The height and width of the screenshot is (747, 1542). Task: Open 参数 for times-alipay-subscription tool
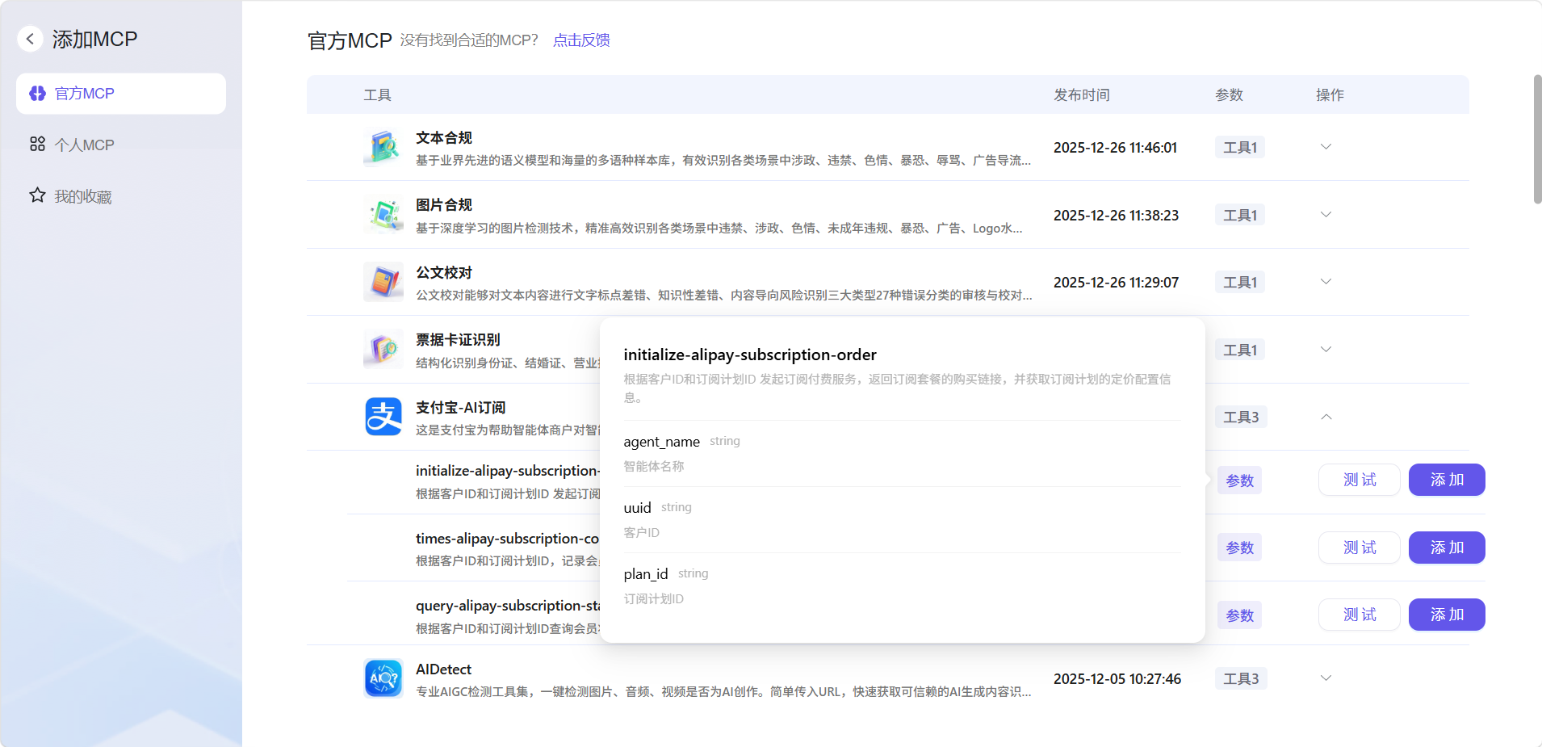[1239, 548]
